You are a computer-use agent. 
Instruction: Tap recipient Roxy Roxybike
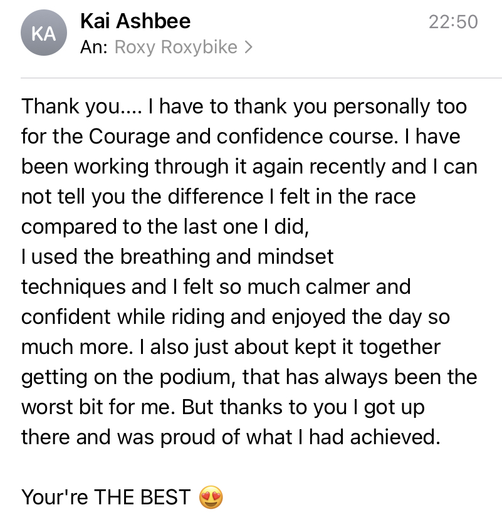[176, 48]
